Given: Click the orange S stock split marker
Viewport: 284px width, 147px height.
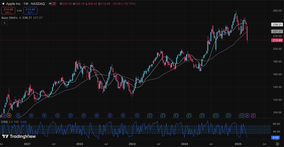Looking at the screenshot, I should (x=9, y=115).
